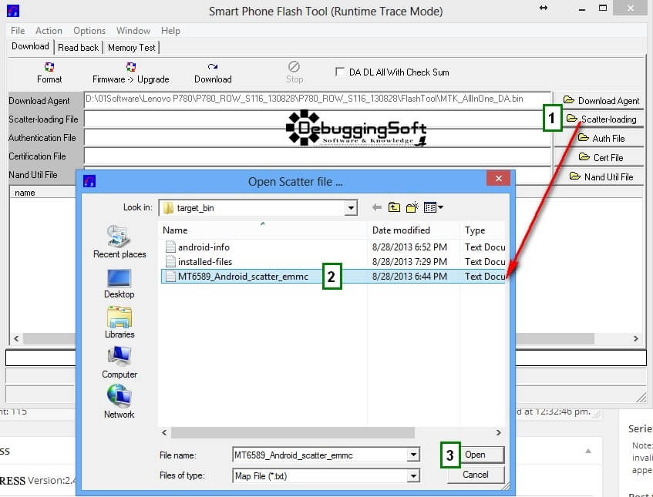The width and height of the screenshot is (653, 497).
Task: Open the Options menu
Action: point(89,31)
